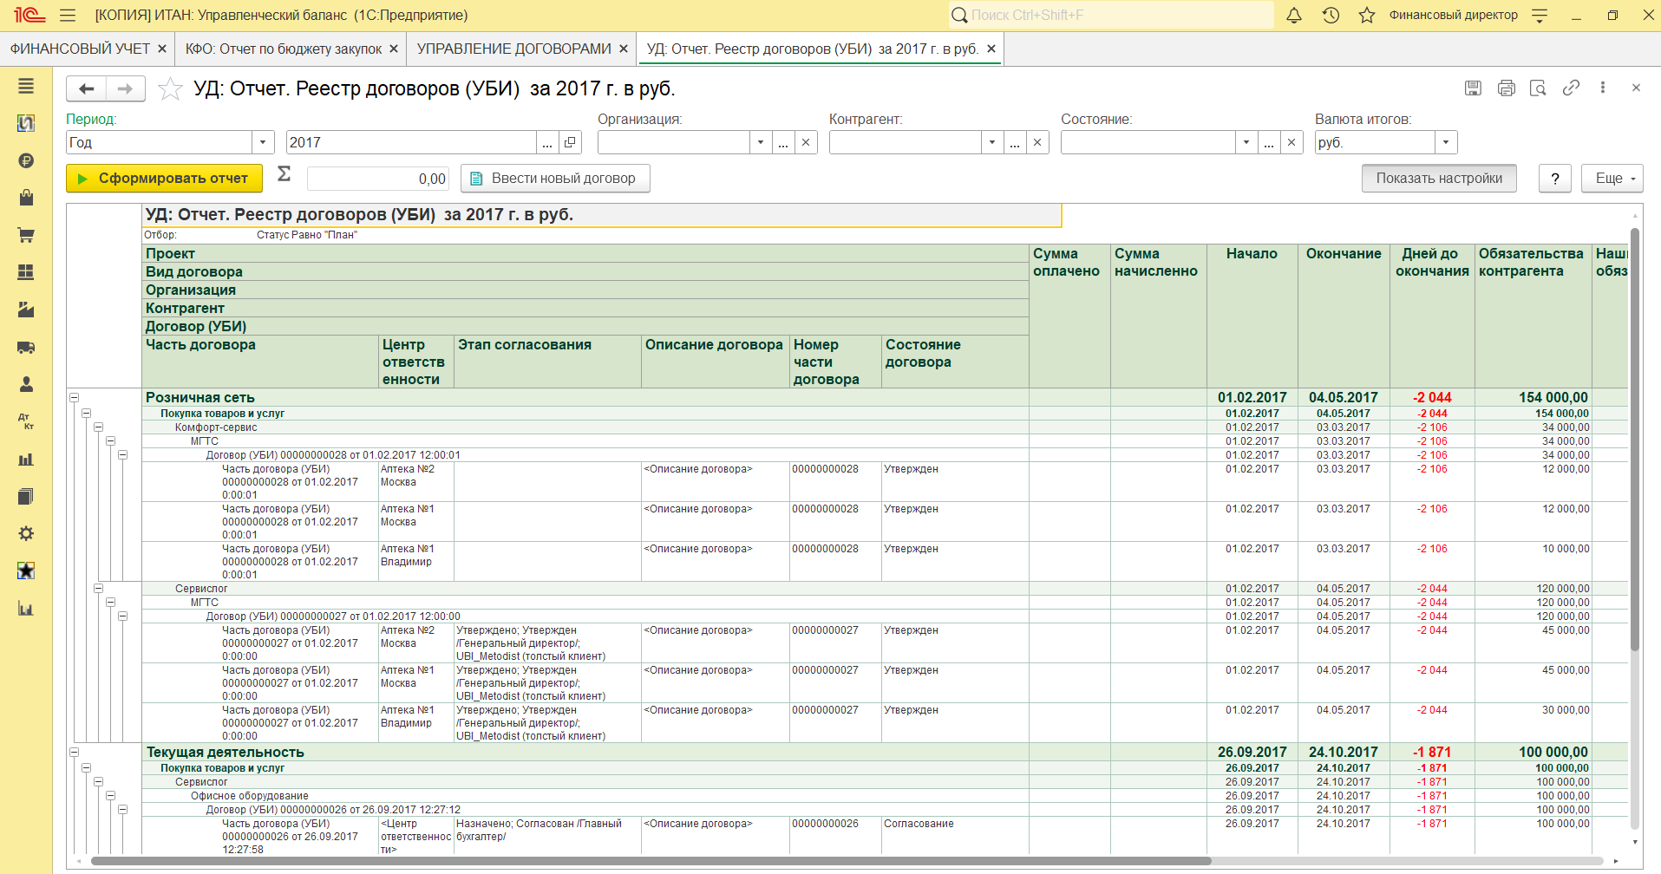The height and width of the screenshot is (874, 1661).
Task: Click the notifications bell icon
Action: click(1293, 16)
